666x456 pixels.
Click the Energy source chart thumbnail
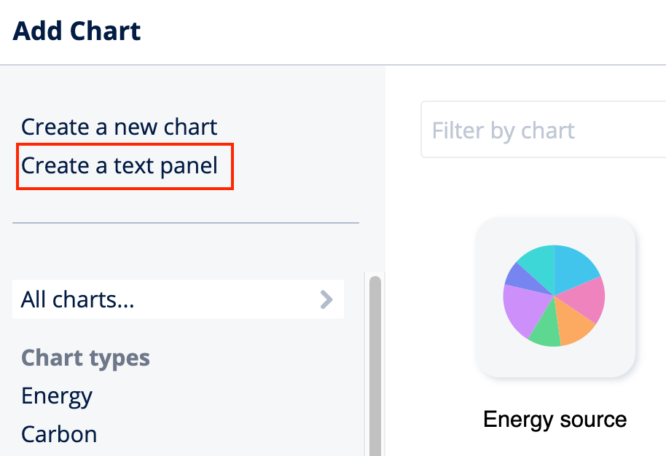[556, 297]
